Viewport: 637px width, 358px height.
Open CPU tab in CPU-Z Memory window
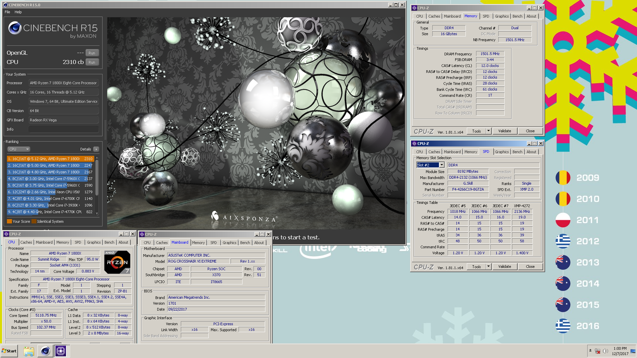[x=419, y=16]
